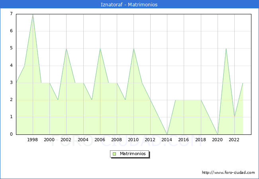The image size is (259, 179).
Task: Click the green Matrimonios legend swatch
Action: coord(114,154)
